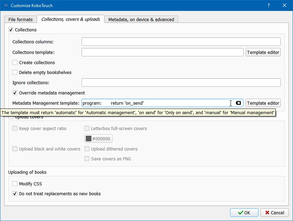293x221 pixels.
Task: Tick Delete empty bookshelves
Action: (15, 73)
